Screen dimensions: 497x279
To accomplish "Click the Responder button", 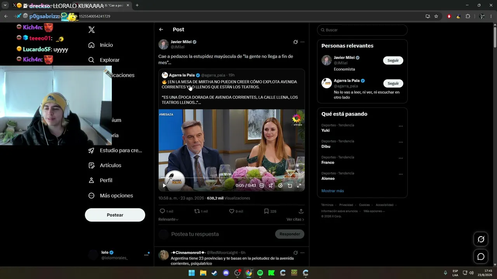I will coord(290,234).
